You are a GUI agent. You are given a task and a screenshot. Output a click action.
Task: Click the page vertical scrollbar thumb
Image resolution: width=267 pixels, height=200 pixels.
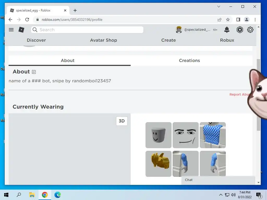[x=258, y=95]
